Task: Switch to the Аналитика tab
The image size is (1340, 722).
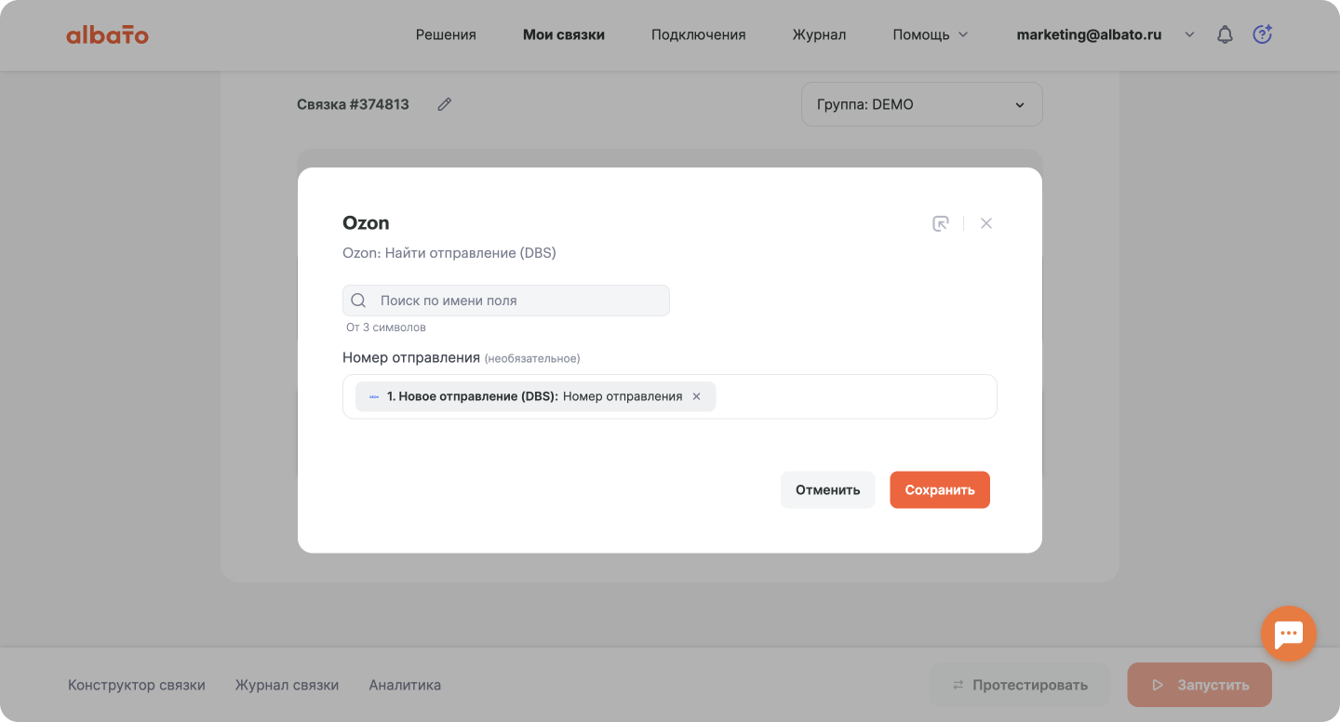Action: 405,685
